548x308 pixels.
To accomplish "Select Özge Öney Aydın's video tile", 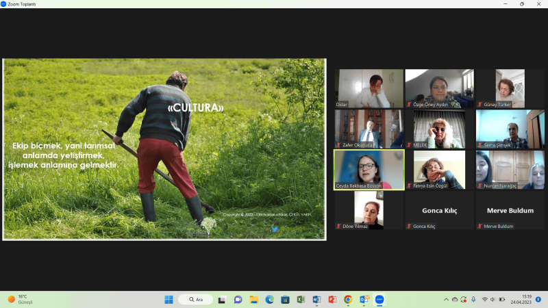I will click(439, 89).
